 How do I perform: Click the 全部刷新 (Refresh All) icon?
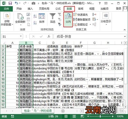click(20, 16)
